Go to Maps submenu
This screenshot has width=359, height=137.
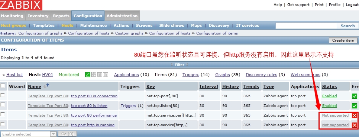click(197, 25)
